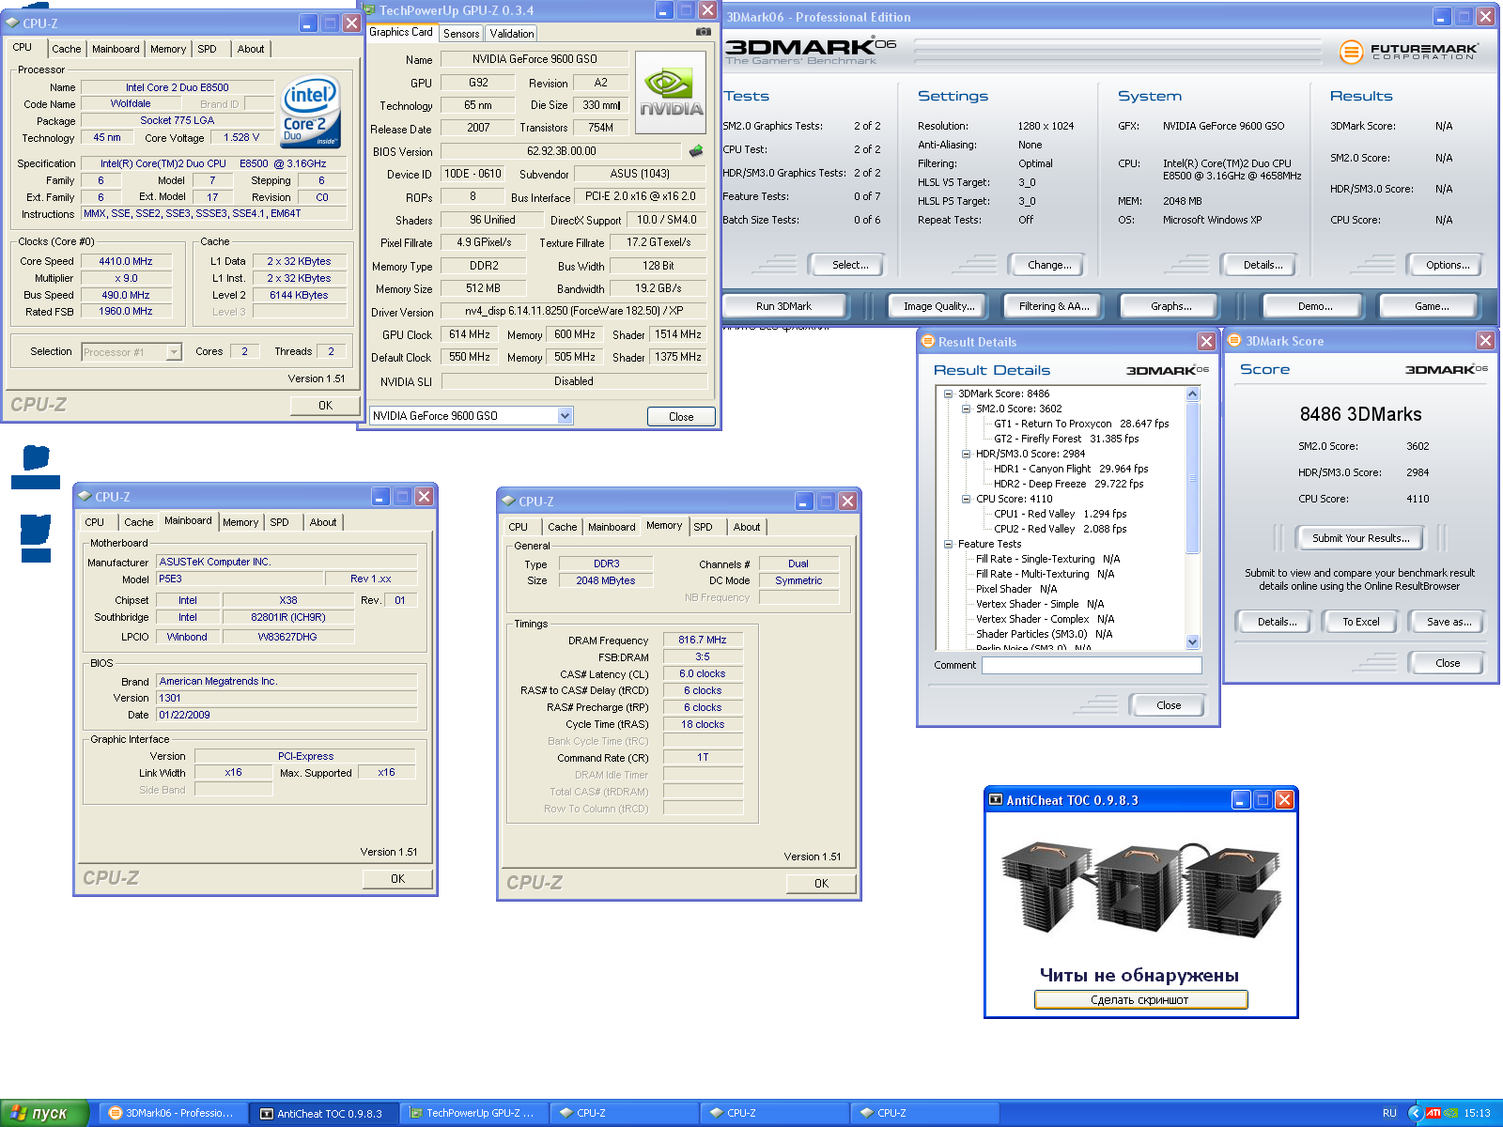This screenshot has height=1127, width=1503.
Task: Open About tab in the CPU-Z memory window
Action: (x=747, y=527)
